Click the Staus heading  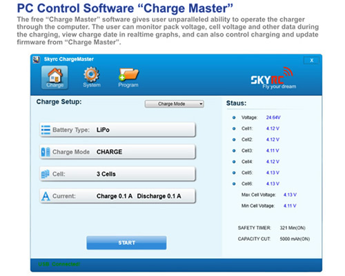pyautogui.click(x=236, y=103)
